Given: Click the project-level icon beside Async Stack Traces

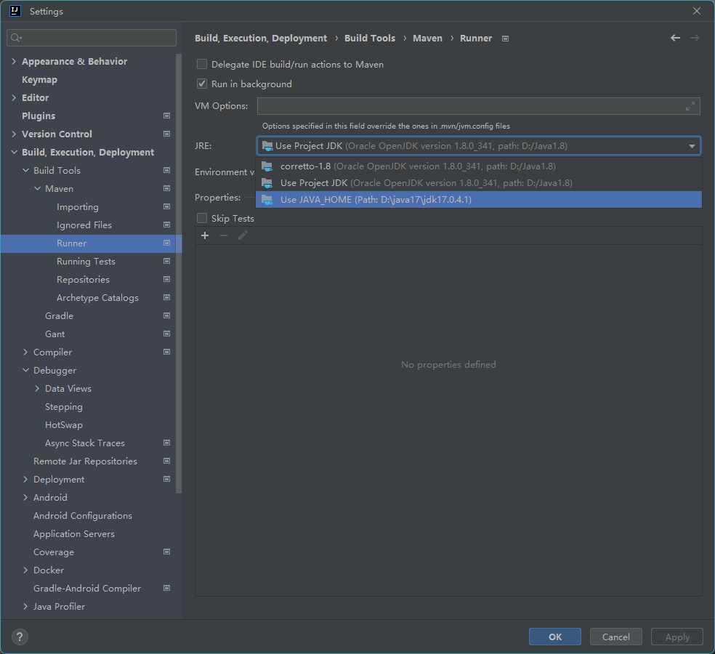Looking at the screenshot, I should [x=167, y=443].
